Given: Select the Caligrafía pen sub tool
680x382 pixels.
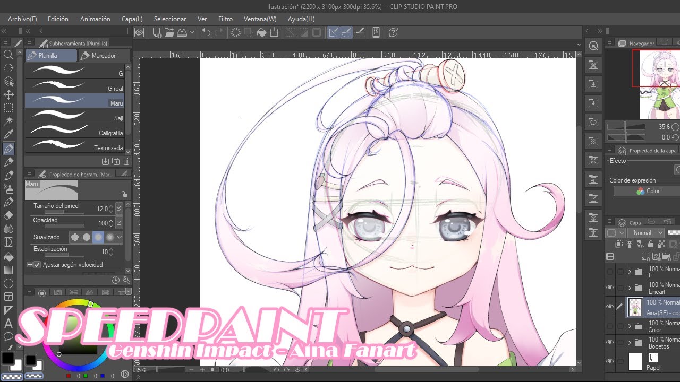Looking at the screenshot, I should 74,131.
